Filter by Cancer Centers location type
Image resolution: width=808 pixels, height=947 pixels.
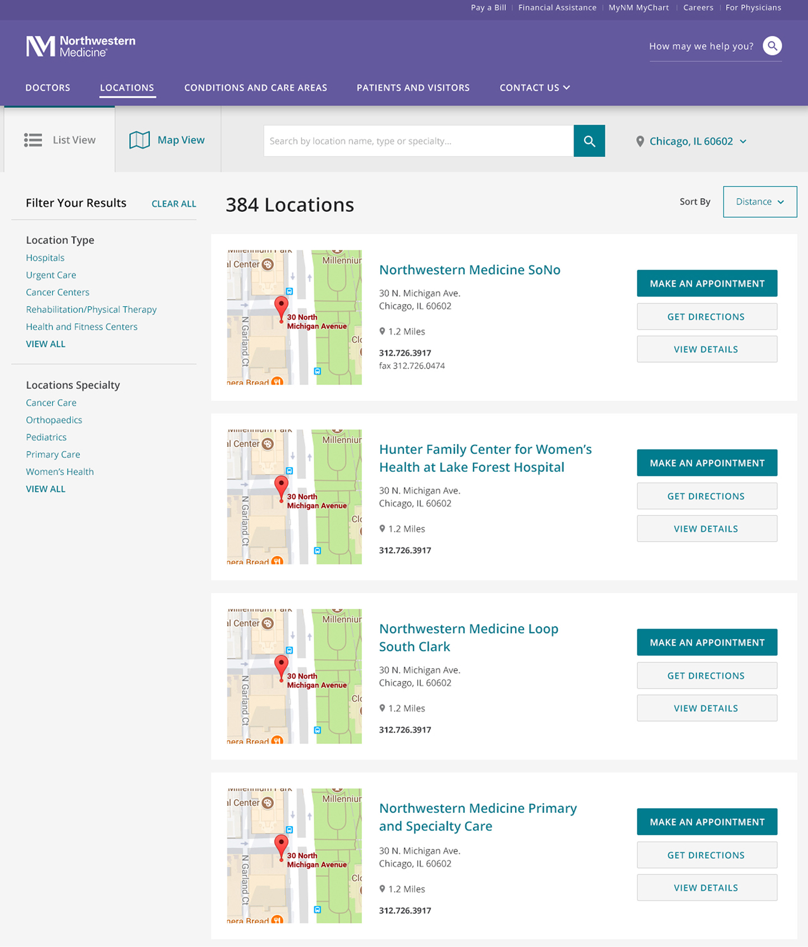[x=57, y=293]
